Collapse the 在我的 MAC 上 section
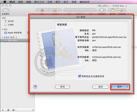 click(x=2, y=37)
